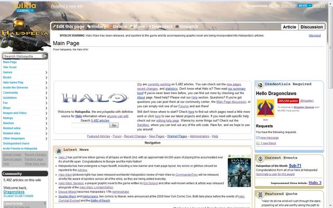Click the search magnifier button

pyautogui.click(x=44, y=56)
